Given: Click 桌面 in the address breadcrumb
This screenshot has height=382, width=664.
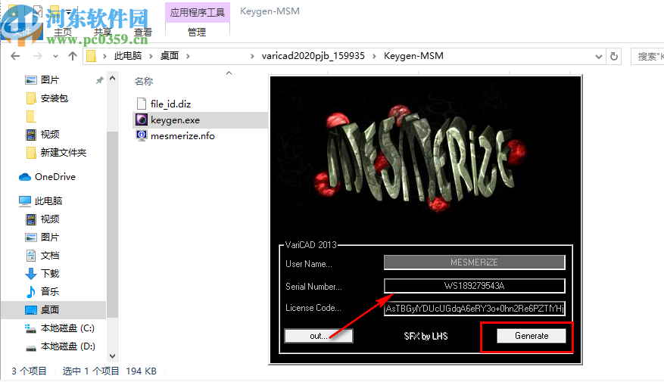Looking at the screenshot, I should pos(170,56).
